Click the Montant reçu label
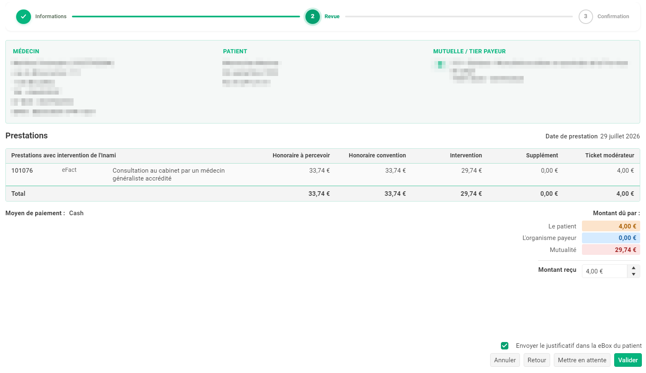Screen dimensions: 646x373 pyautogui.click(x=557, y=270)
